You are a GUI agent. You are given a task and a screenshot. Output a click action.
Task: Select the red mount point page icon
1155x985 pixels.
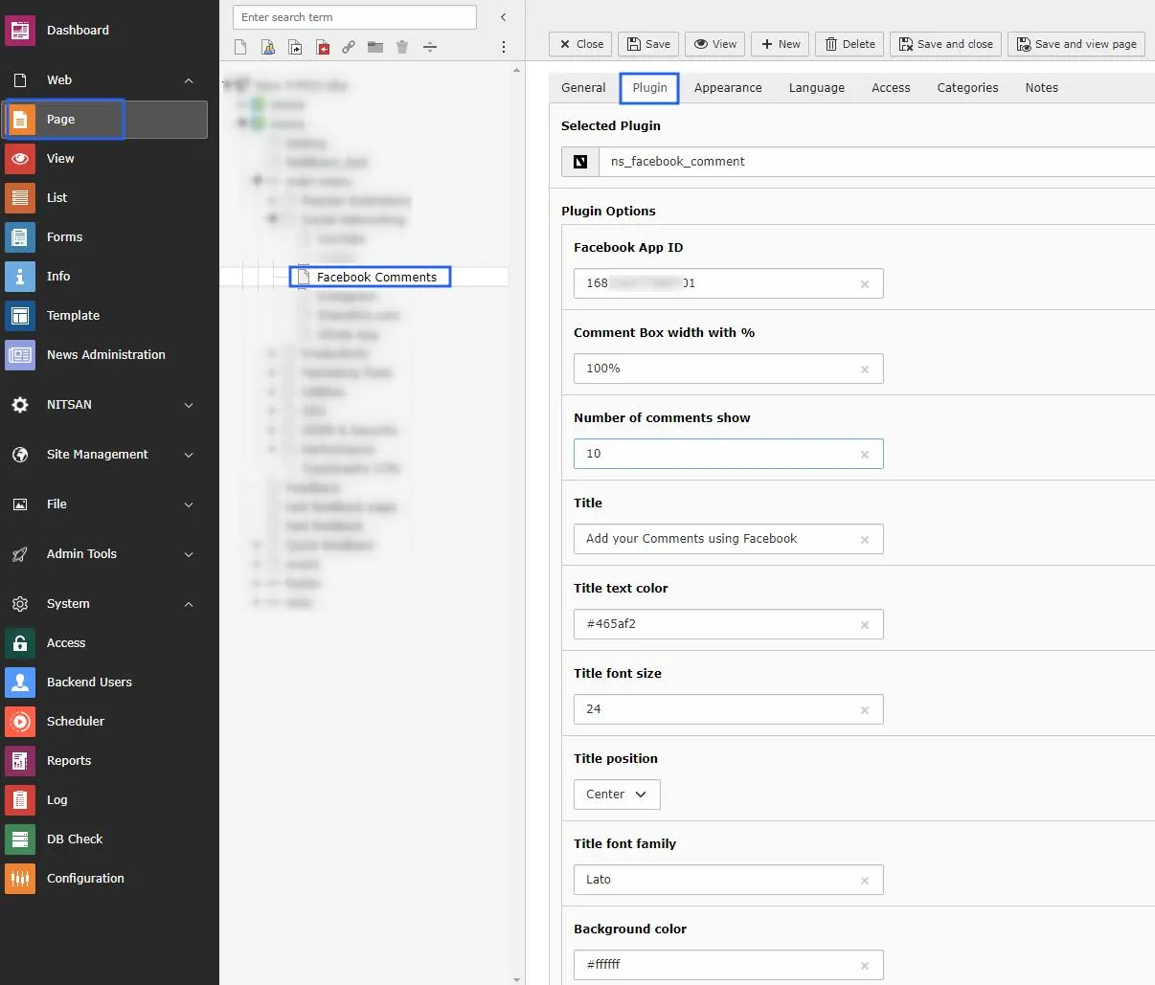tap(323, 47)
